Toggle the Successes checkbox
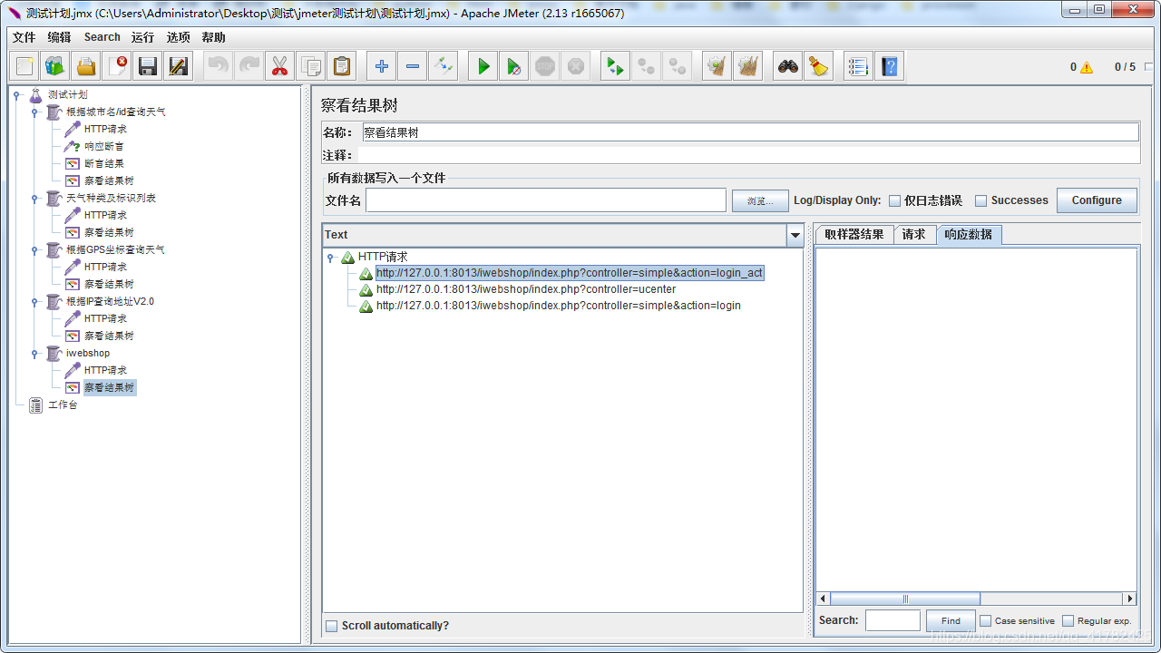 [x=981, y=200]
